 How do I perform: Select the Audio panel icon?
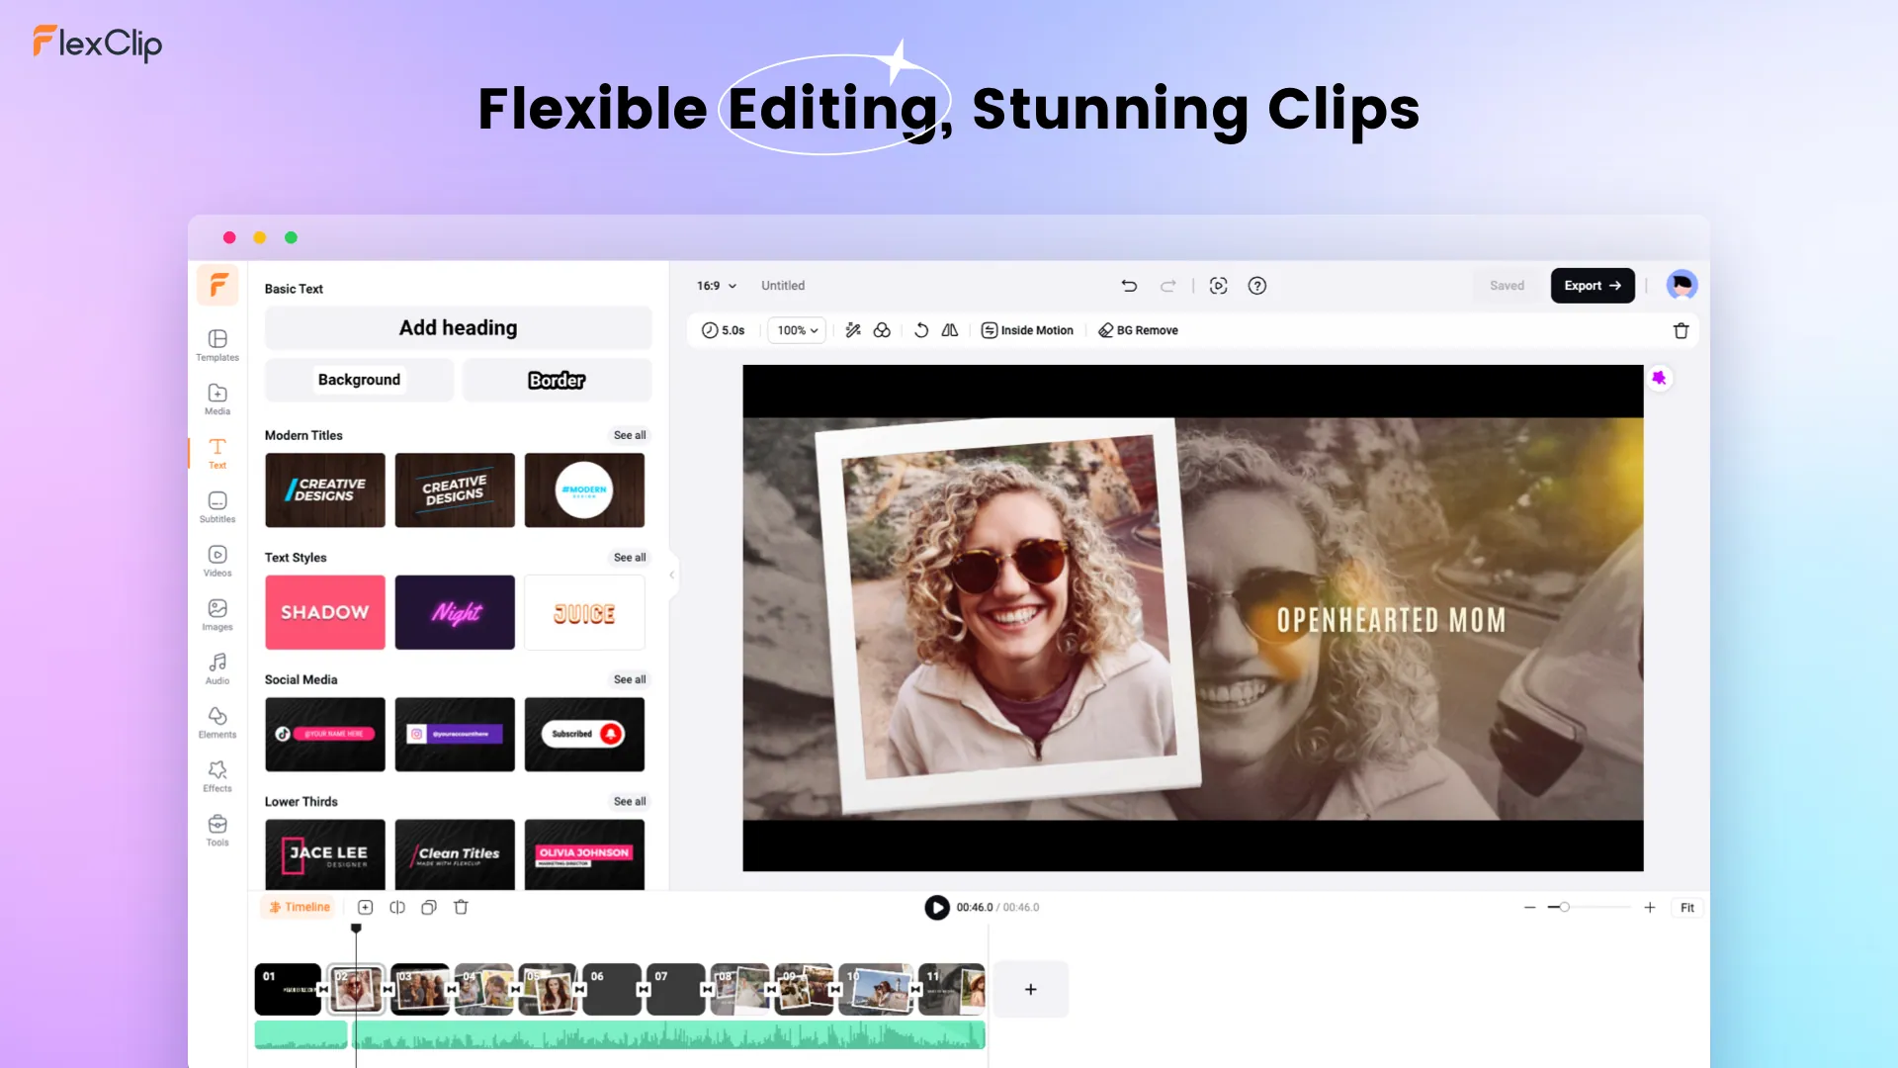click(216, 667)
